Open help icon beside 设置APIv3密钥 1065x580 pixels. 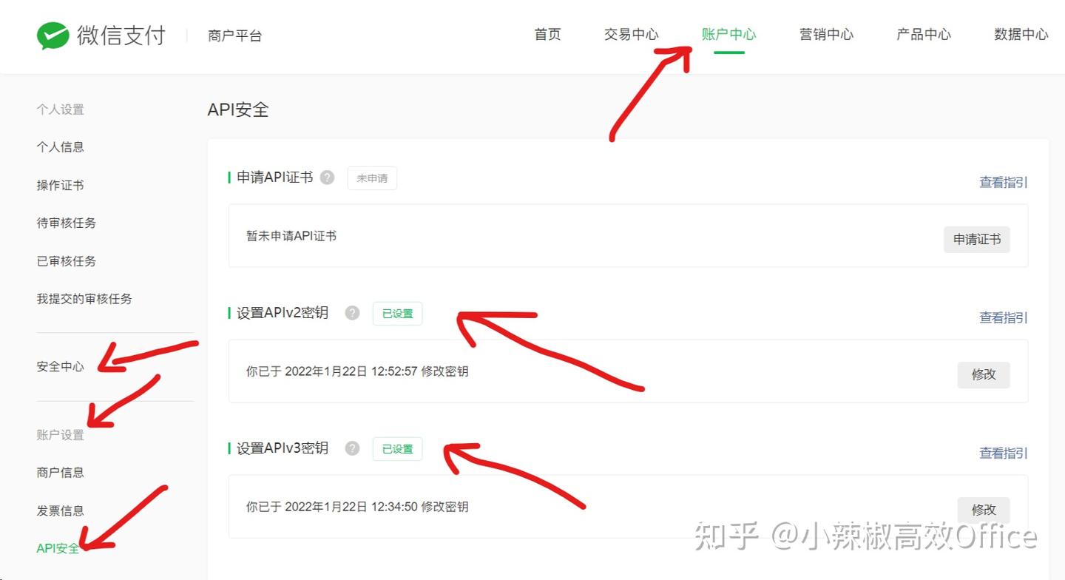coord(352,448)
